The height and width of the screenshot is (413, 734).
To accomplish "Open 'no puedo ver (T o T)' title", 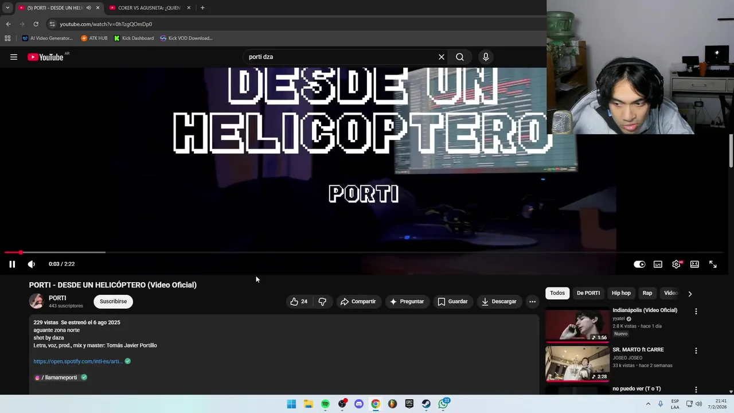I will 637,389.
